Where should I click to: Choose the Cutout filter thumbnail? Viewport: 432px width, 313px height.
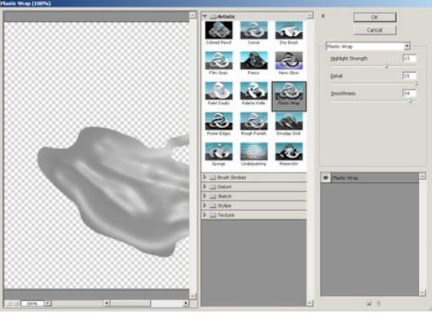253,30
